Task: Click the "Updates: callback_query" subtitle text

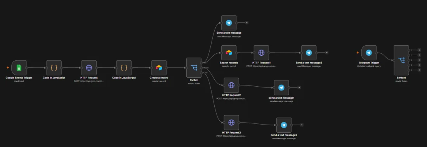Action: tap(369, 66)
